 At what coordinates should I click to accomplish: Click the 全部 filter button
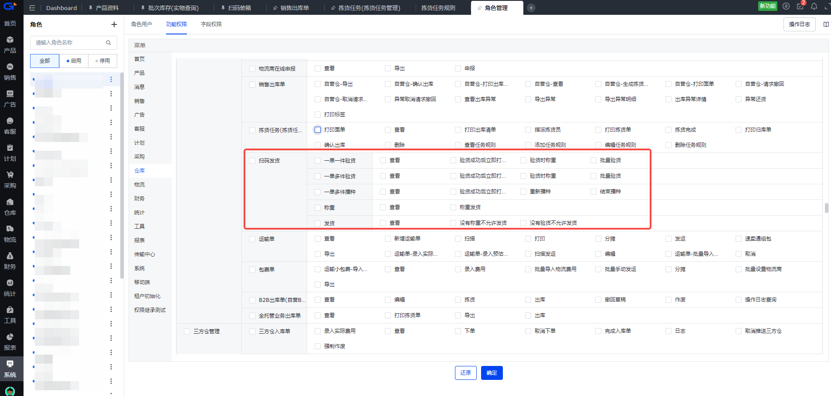click(x=44, y=61)
